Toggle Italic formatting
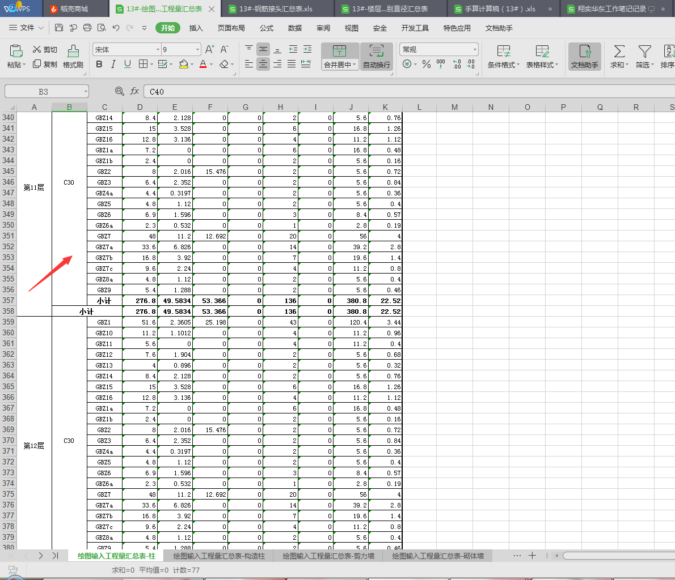This screenshot has width=675, height=580. [x=113, y=64]
